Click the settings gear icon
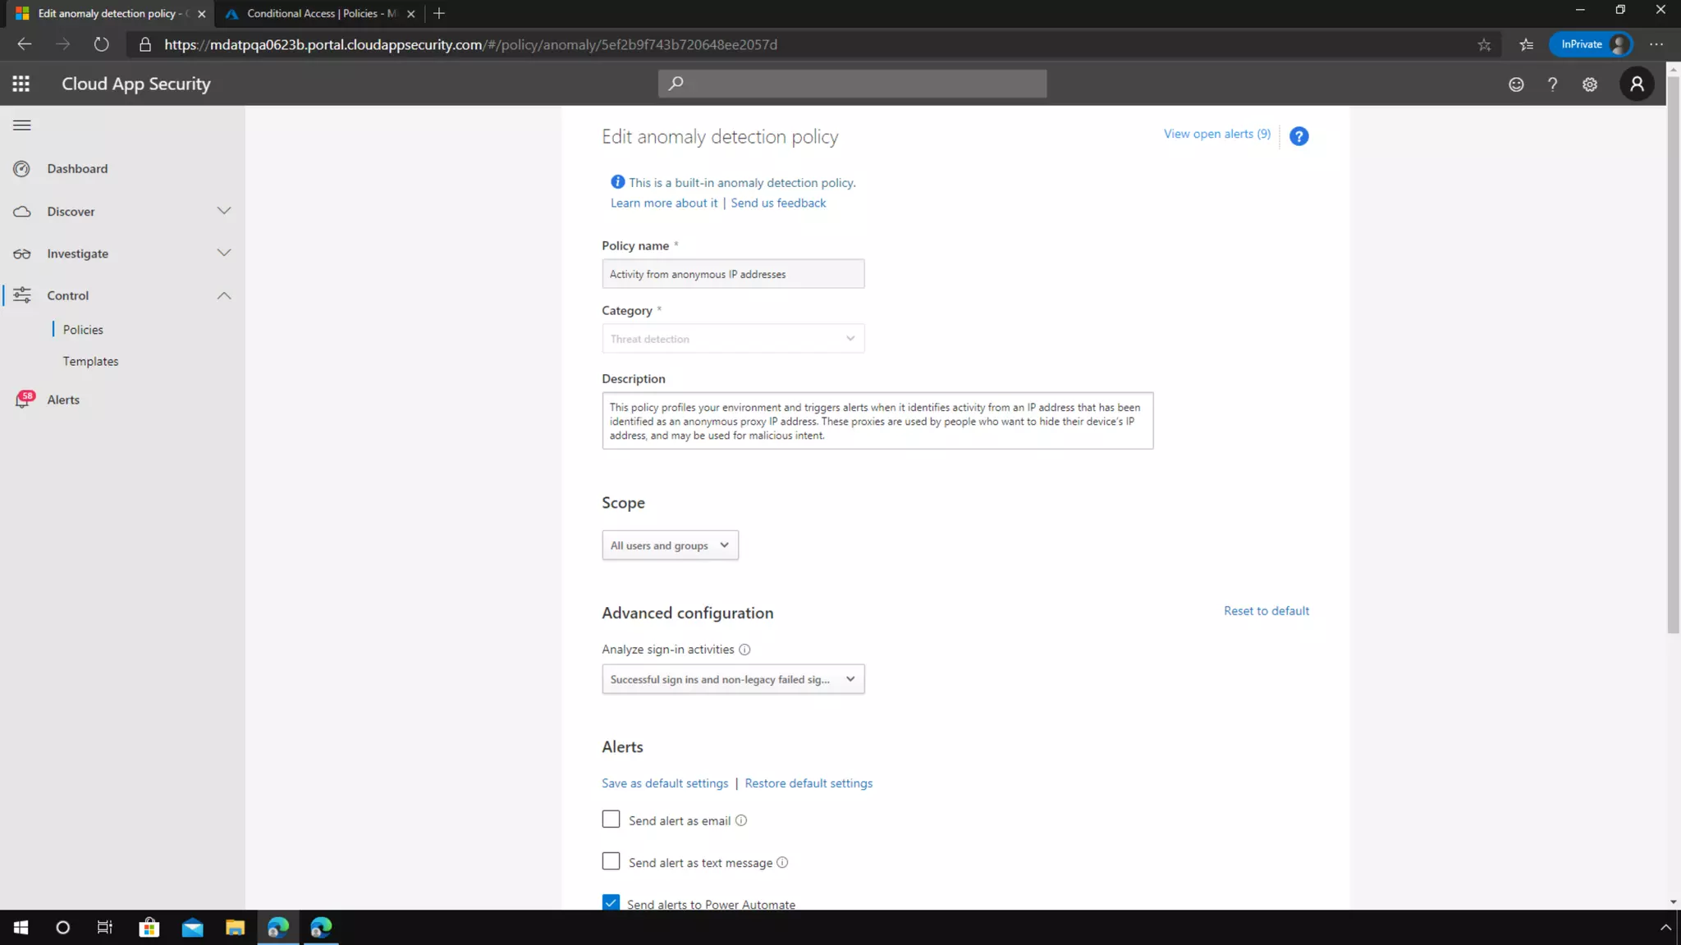The height and width of the screenshot is (945, 1681). tap(1590, 84)
